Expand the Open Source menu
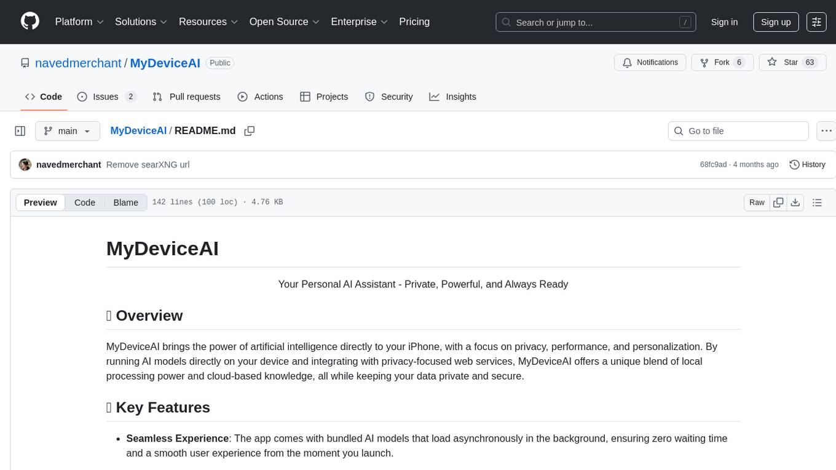Screen dimensions: 836x470 click(285, 22)
